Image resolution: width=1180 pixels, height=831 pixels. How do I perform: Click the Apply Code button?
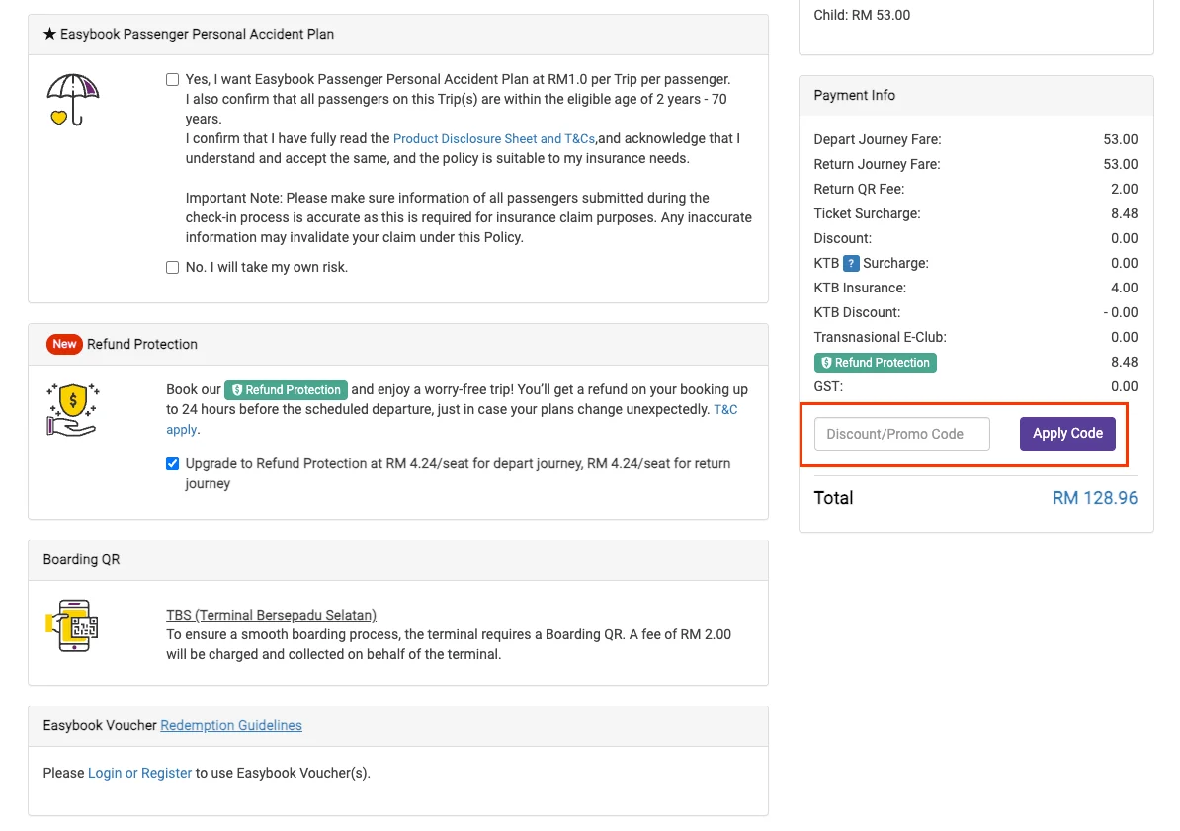(1067, 434)
